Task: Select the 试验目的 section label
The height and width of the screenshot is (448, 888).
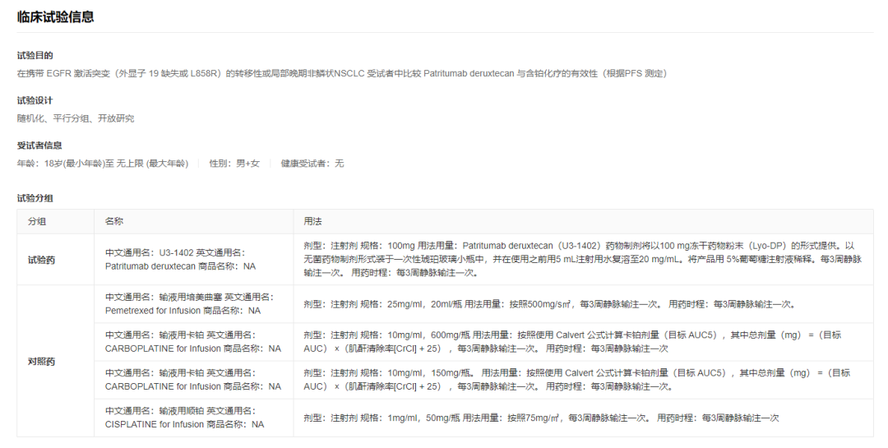Action: [x=35, y=56]
